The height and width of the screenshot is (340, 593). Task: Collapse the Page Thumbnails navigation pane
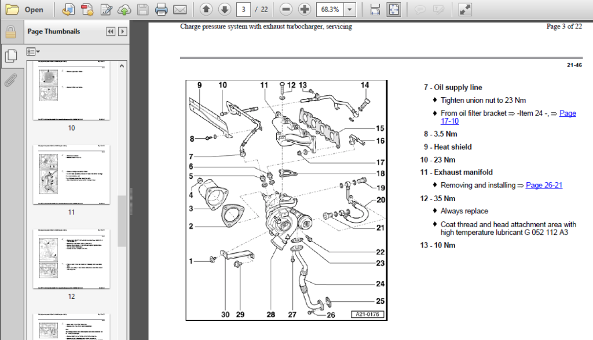tap(111, 31)
